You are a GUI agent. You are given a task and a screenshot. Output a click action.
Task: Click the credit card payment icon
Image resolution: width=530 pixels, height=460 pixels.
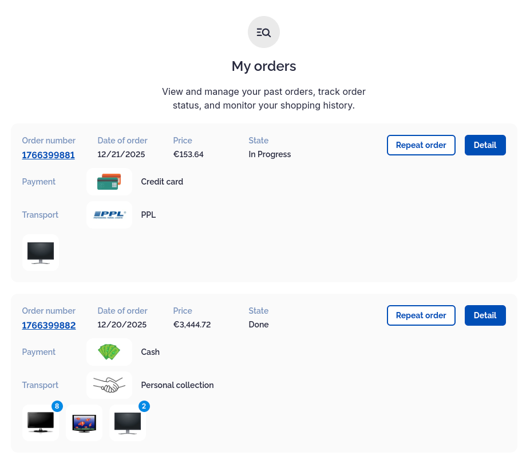pyautogui.click(x=109, y=182)
